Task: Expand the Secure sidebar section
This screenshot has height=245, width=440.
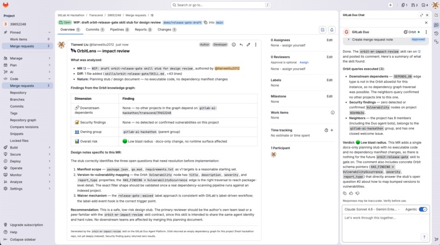Action: pos(27,154)
